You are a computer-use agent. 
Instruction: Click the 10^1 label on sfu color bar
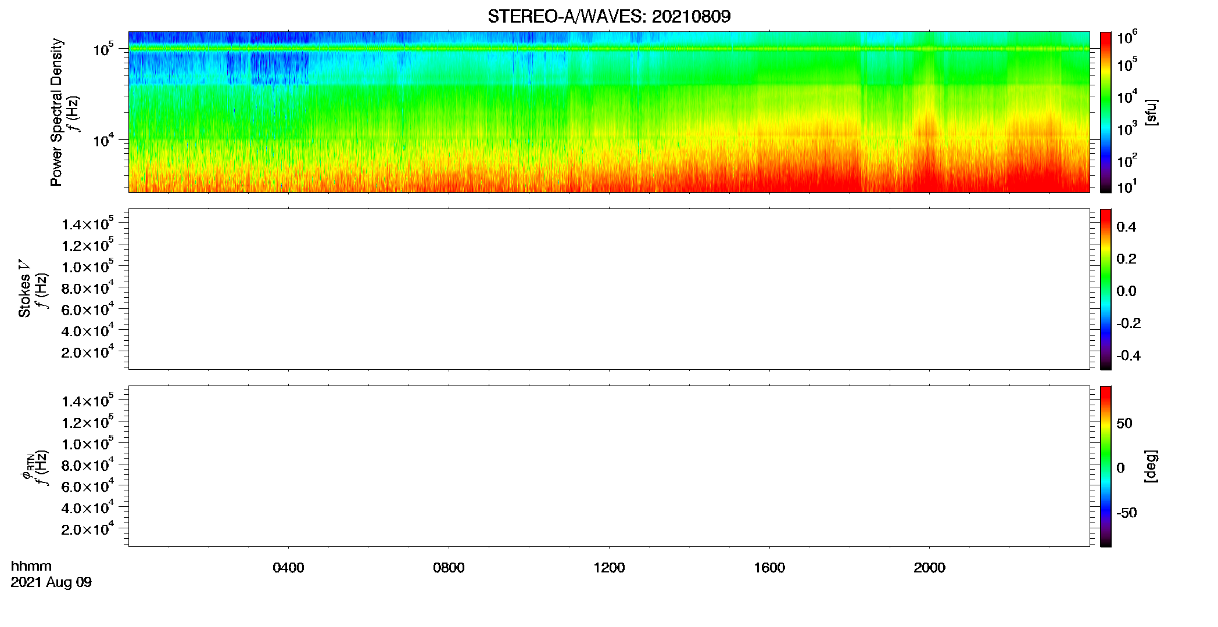tap(1127, 186)
